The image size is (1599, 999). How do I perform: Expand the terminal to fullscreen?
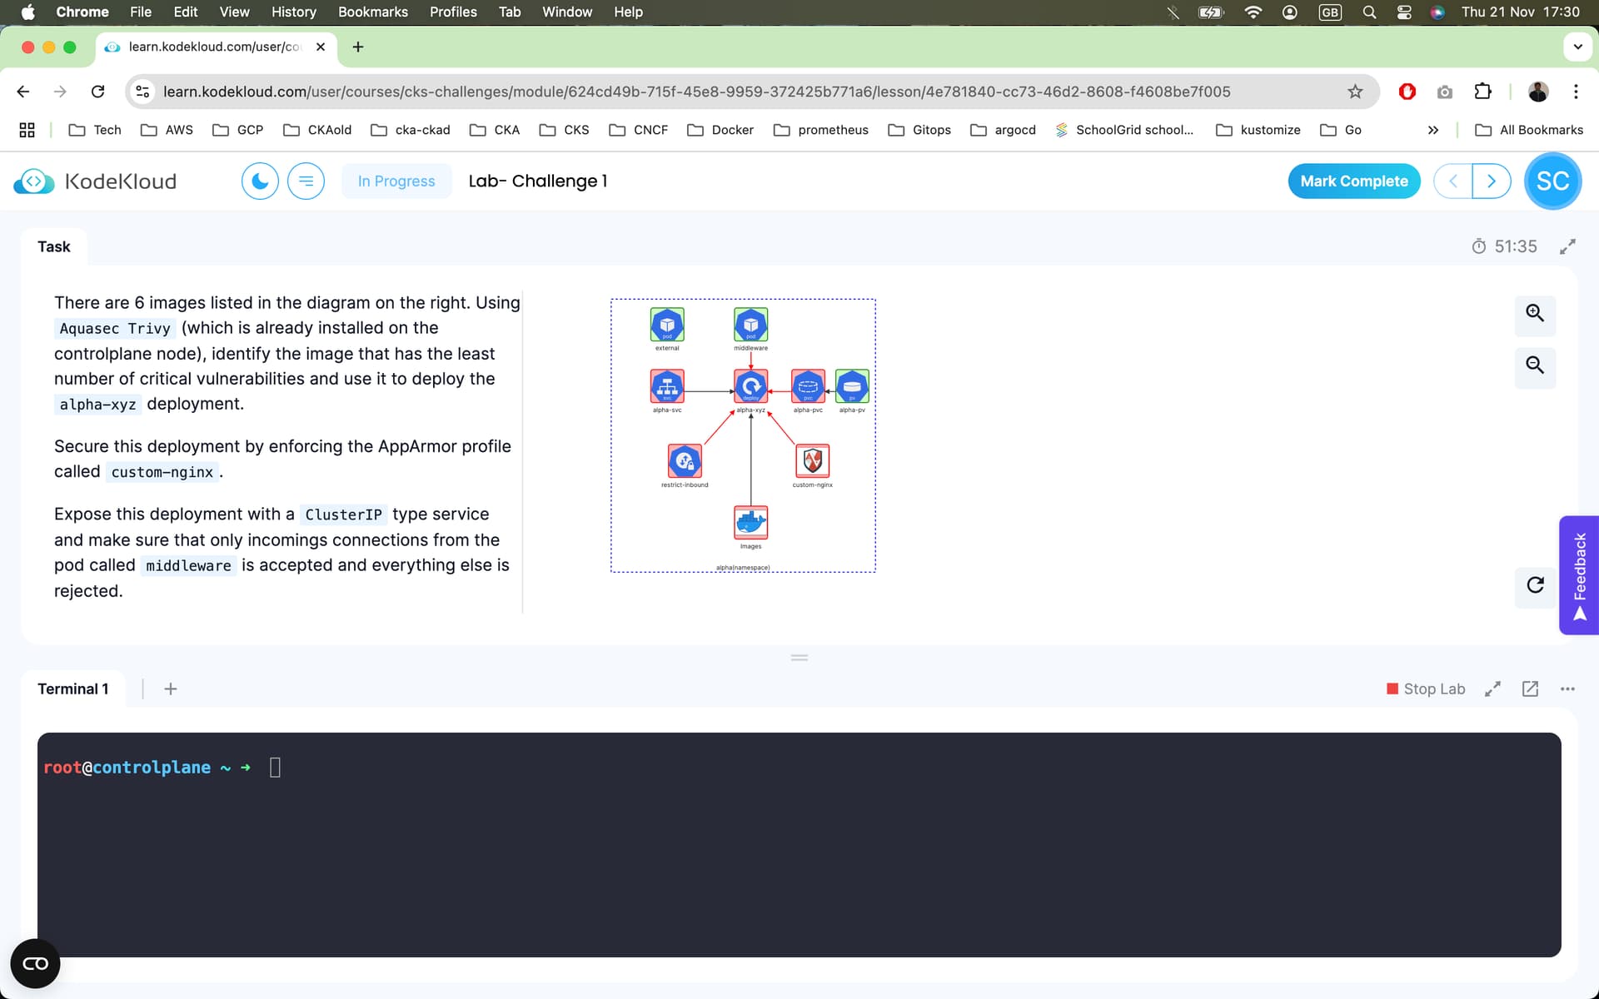coord(1492,688)
